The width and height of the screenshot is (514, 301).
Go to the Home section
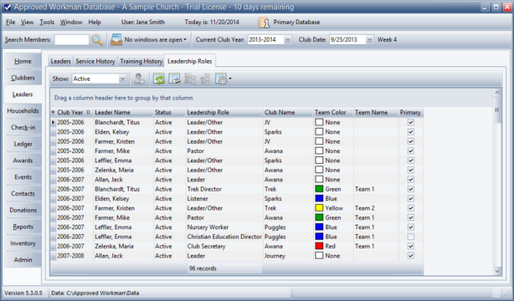click(23, 61)
